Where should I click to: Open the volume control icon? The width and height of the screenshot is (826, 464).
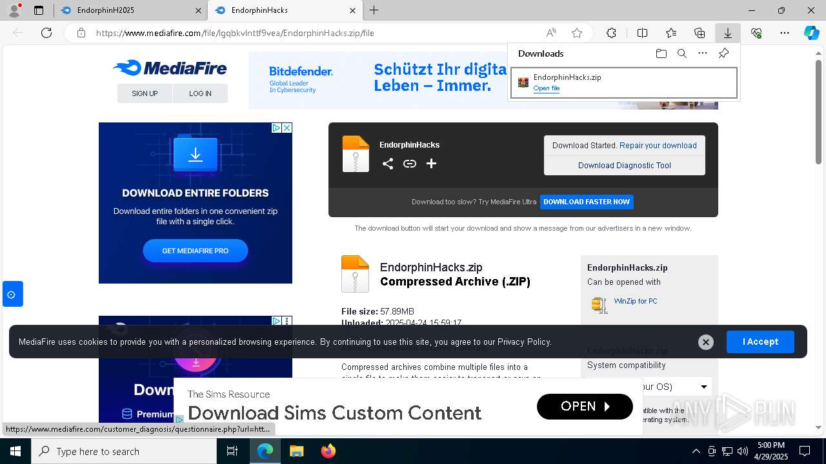pyautogui.click(x=743, y=451)
